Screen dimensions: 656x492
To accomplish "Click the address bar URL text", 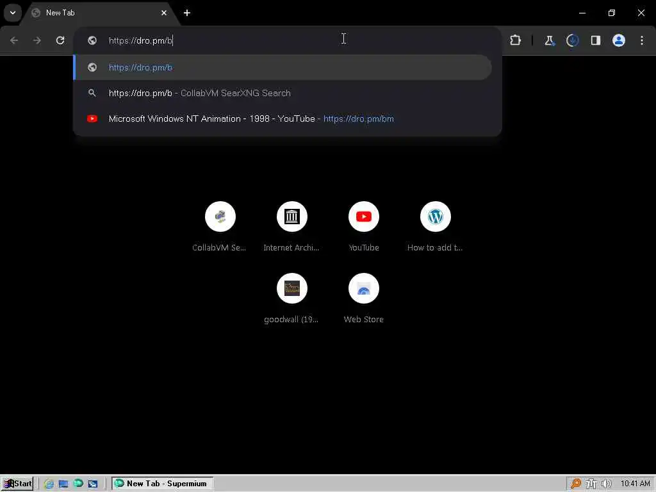I will tap(140, 40).
